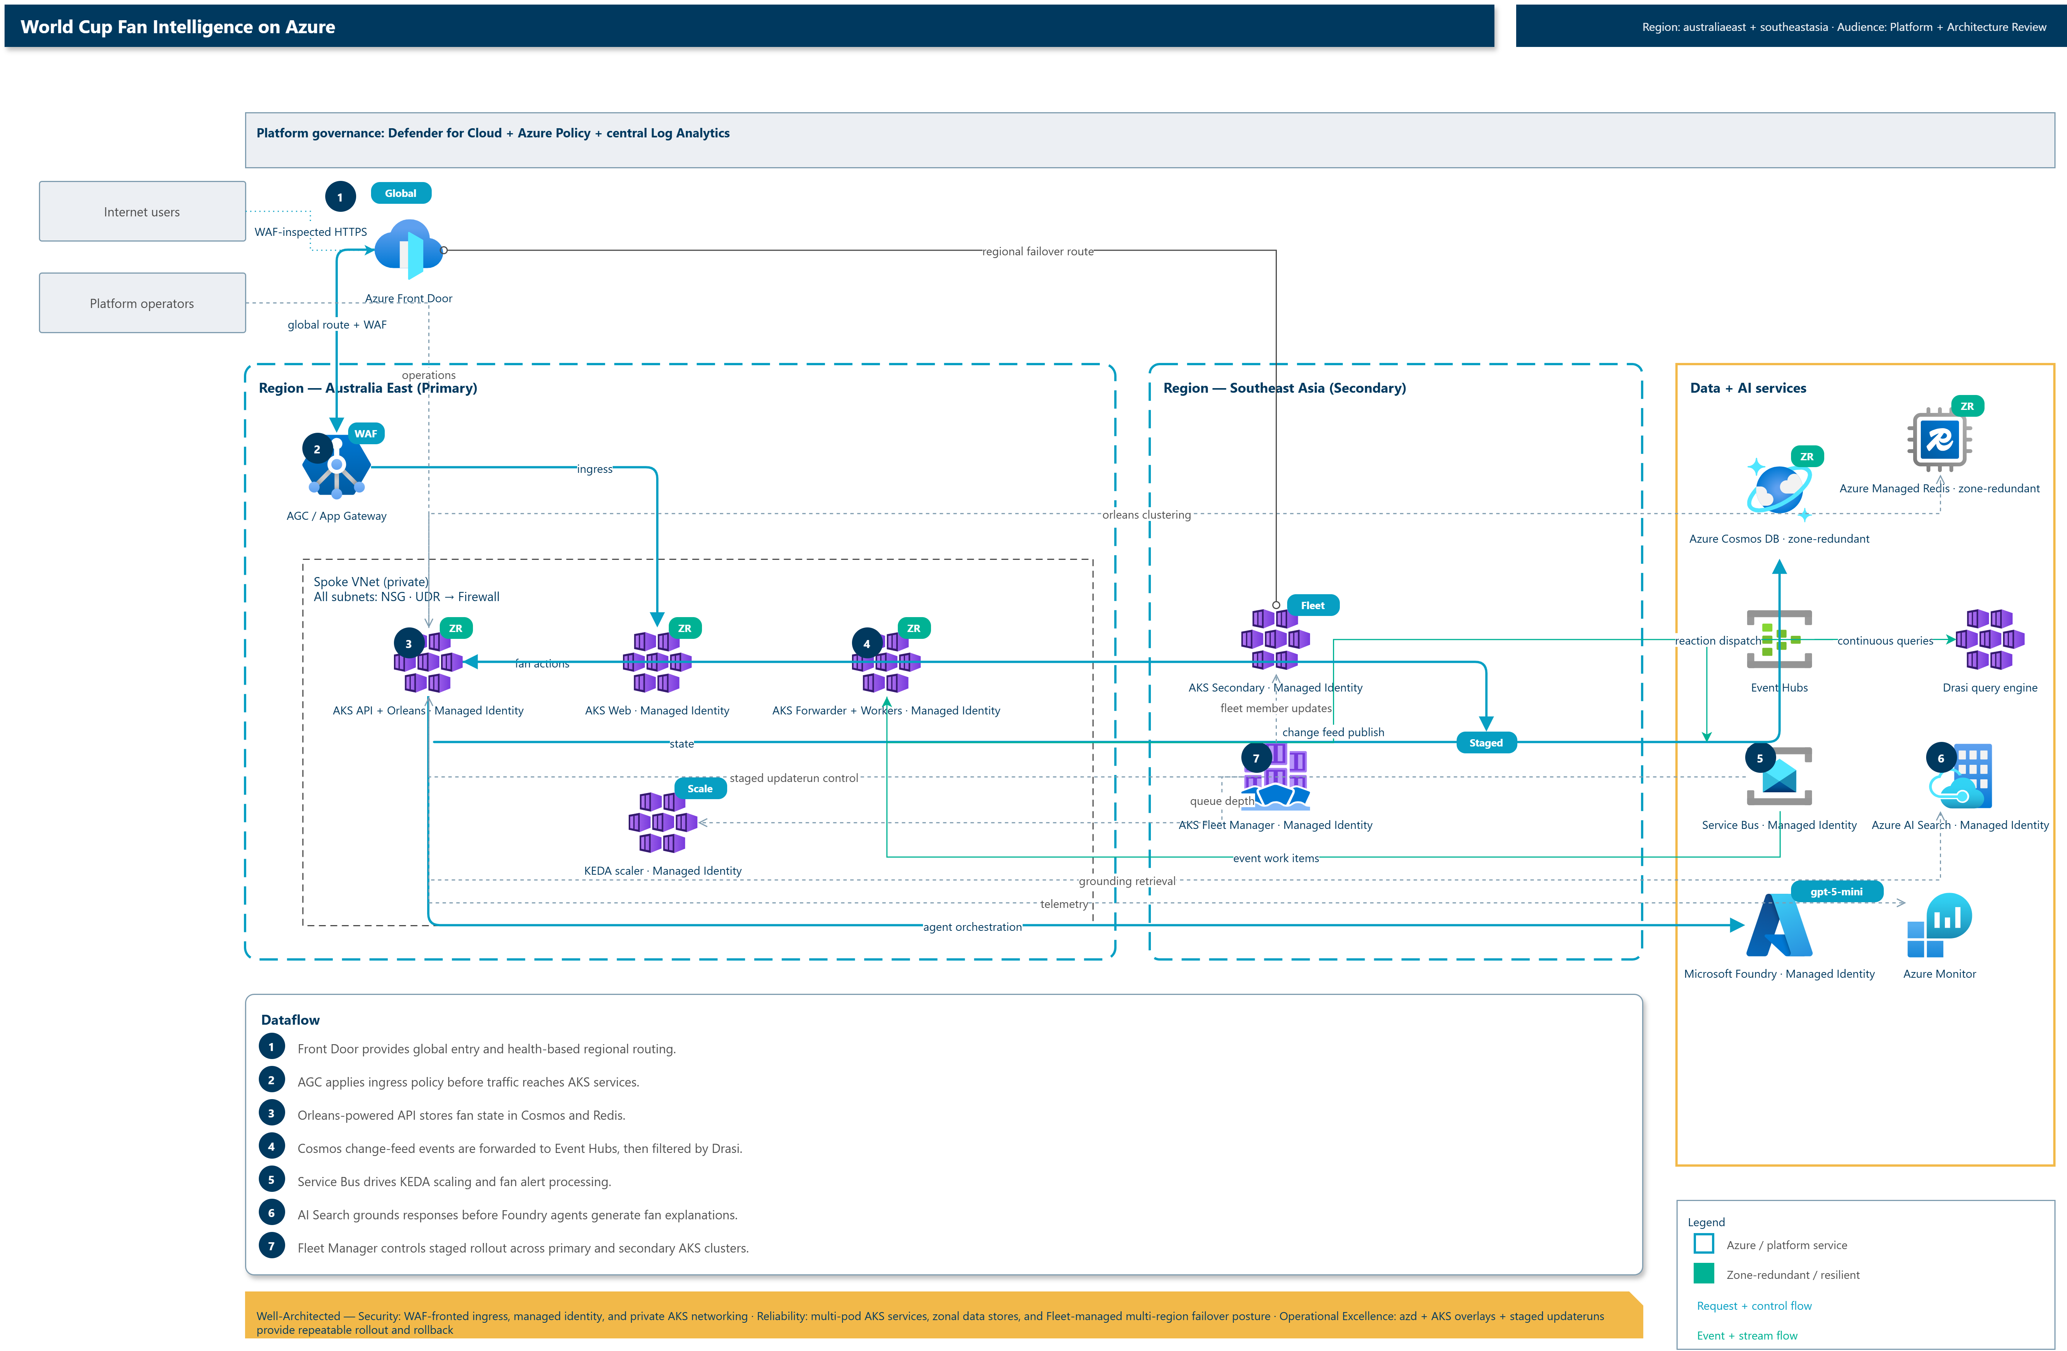Click Dataflow step 3 Orleans-powered API text
Screen dimensions: 2067x1351
point(461,1115)
